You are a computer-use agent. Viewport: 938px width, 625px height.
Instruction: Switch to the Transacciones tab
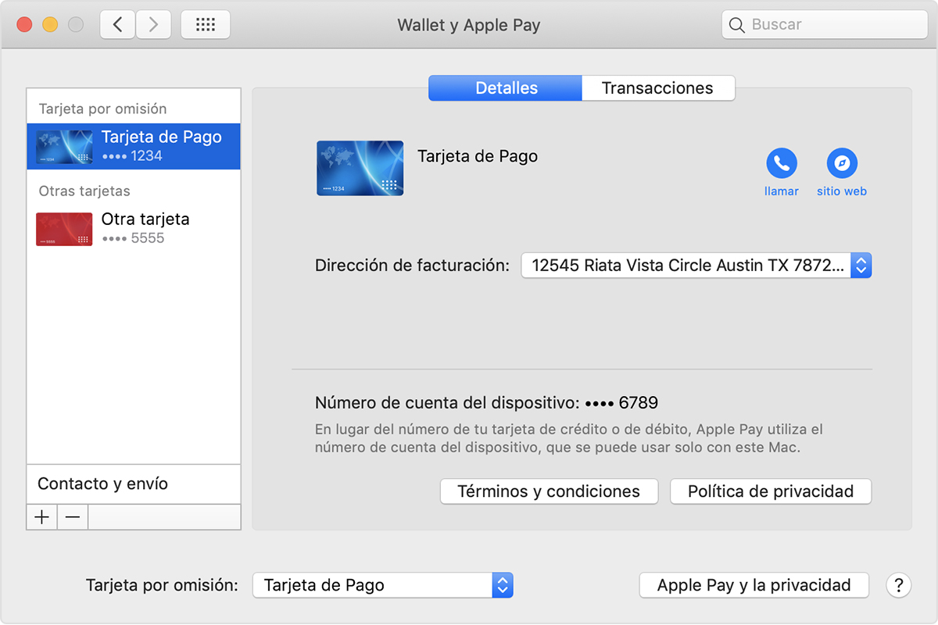[658, 88]
